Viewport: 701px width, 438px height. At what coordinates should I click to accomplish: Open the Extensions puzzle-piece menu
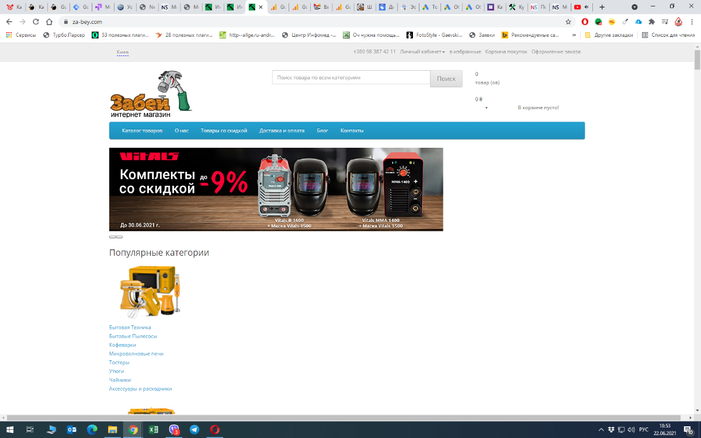pos(652,22)
